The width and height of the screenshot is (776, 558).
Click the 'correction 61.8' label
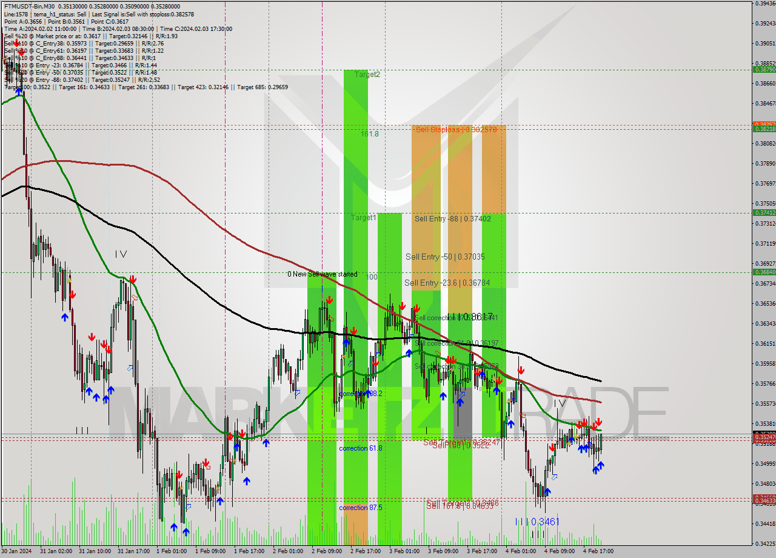pos(361,448)
